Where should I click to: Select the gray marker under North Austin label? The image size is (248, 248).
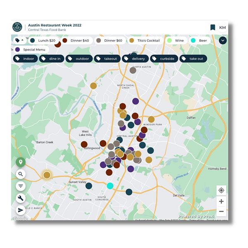pyautogui.click(x=133, y=70)
